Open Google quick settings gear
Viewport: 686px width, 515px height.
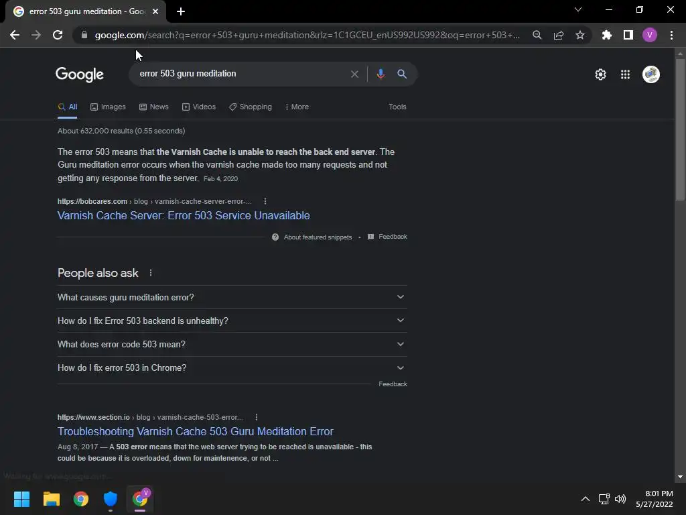(600, 74)
